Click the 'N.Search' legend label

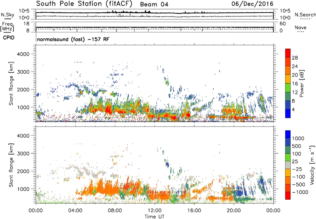pos(305,15)
